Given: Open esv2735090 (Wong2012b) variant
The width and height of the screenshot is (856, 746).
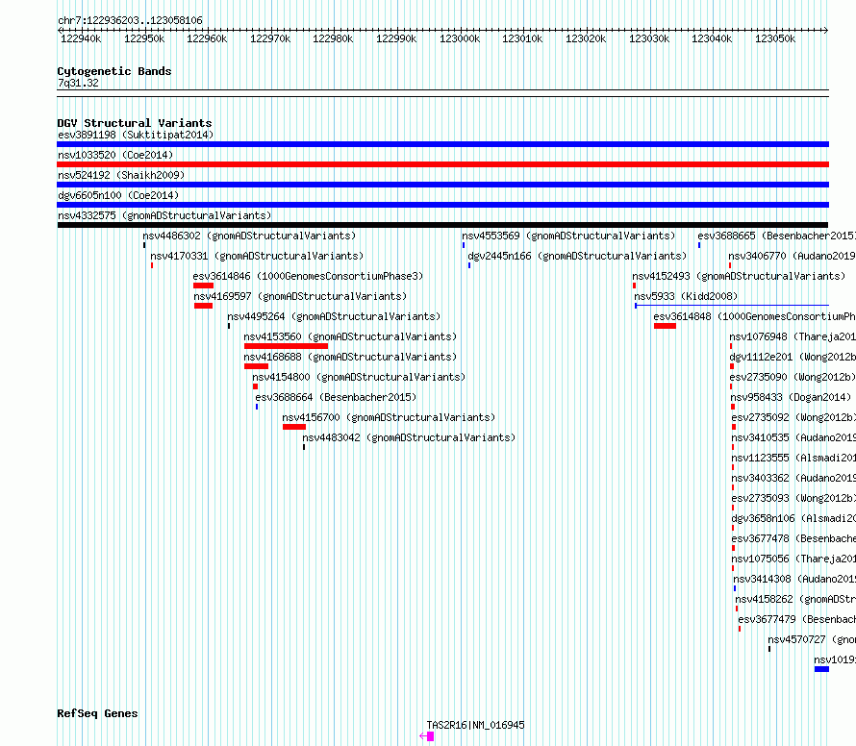Looking at the screenshot, I should pos(793,377).
